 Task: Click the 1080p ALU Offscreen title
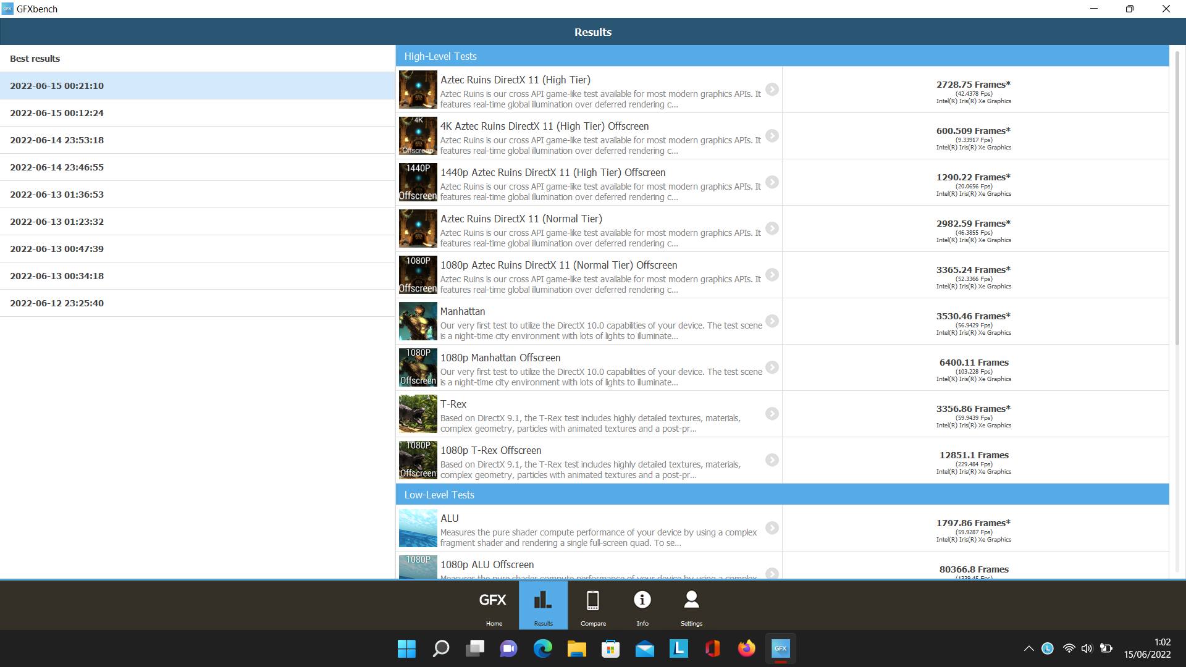coord(487,564)
